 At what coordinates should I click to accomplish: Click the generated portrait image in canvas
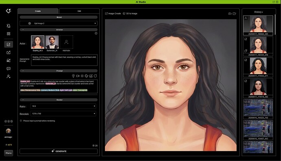point(171,85)
